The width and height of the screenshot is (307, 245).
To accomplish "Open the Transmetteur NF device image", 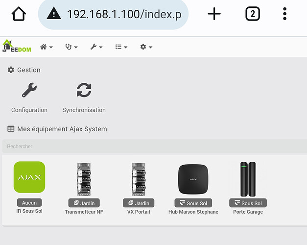I will pyautogui.click(x=84, y=179).
